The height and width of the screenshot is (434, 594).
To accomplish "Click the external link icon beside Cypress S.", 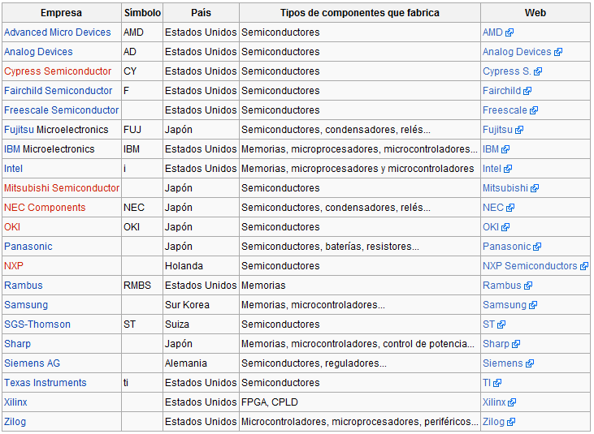I will pyautogui.click(x=538, y=72).
